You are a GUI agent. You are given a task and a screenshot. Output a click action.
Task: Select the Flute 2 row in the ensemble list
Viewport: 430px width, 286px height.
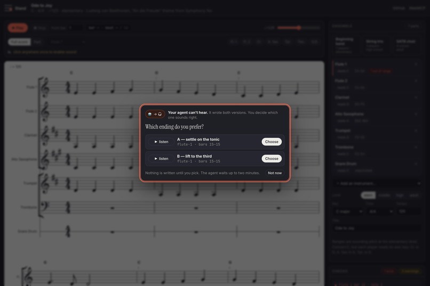(376, 84)
